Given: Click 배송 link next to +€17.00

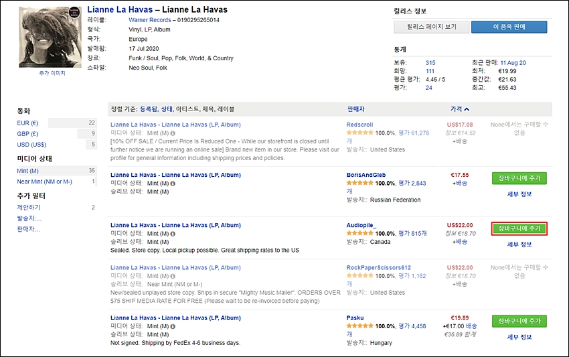Looking at the screenshot, I should tap(471, 326).
